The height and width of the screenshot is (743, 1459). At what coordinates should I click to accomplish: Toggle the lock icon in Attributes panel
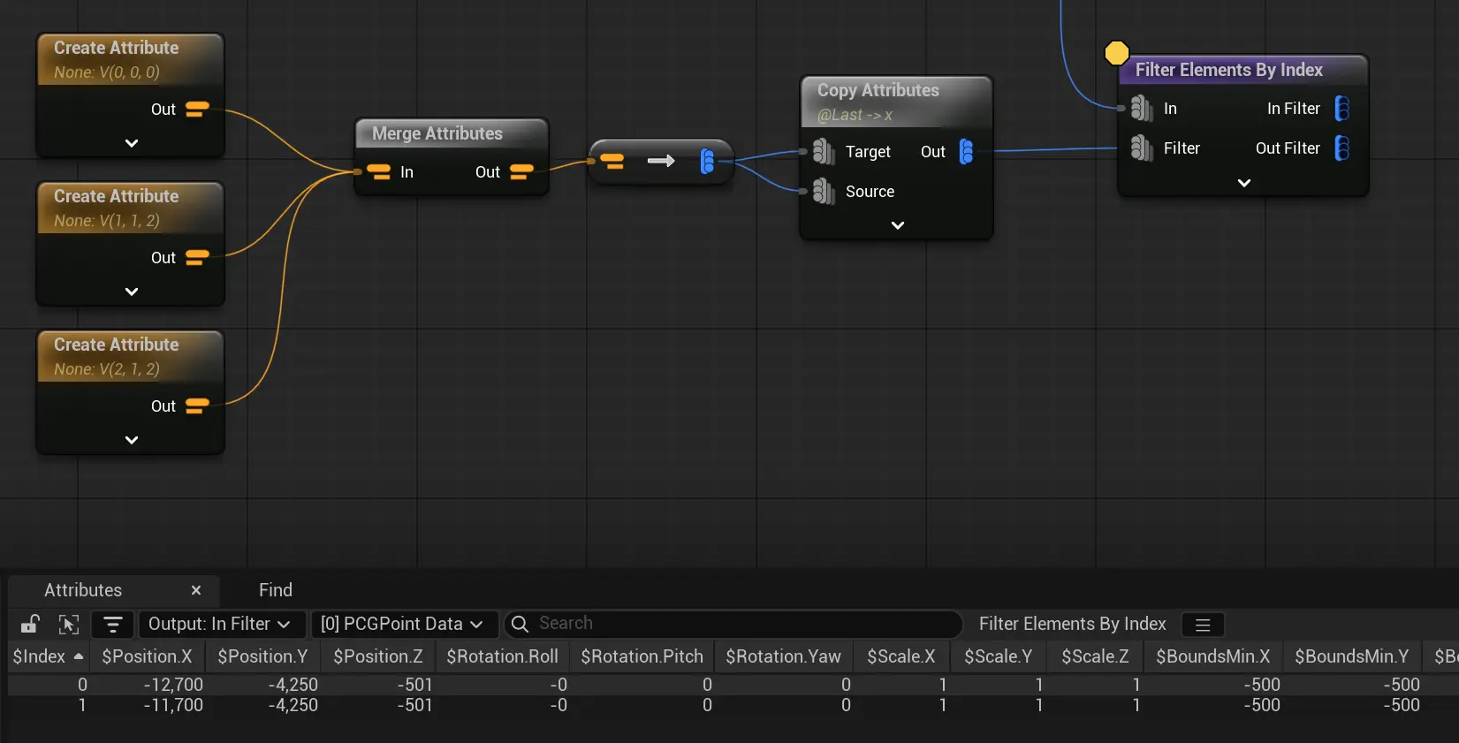point(30,624)
